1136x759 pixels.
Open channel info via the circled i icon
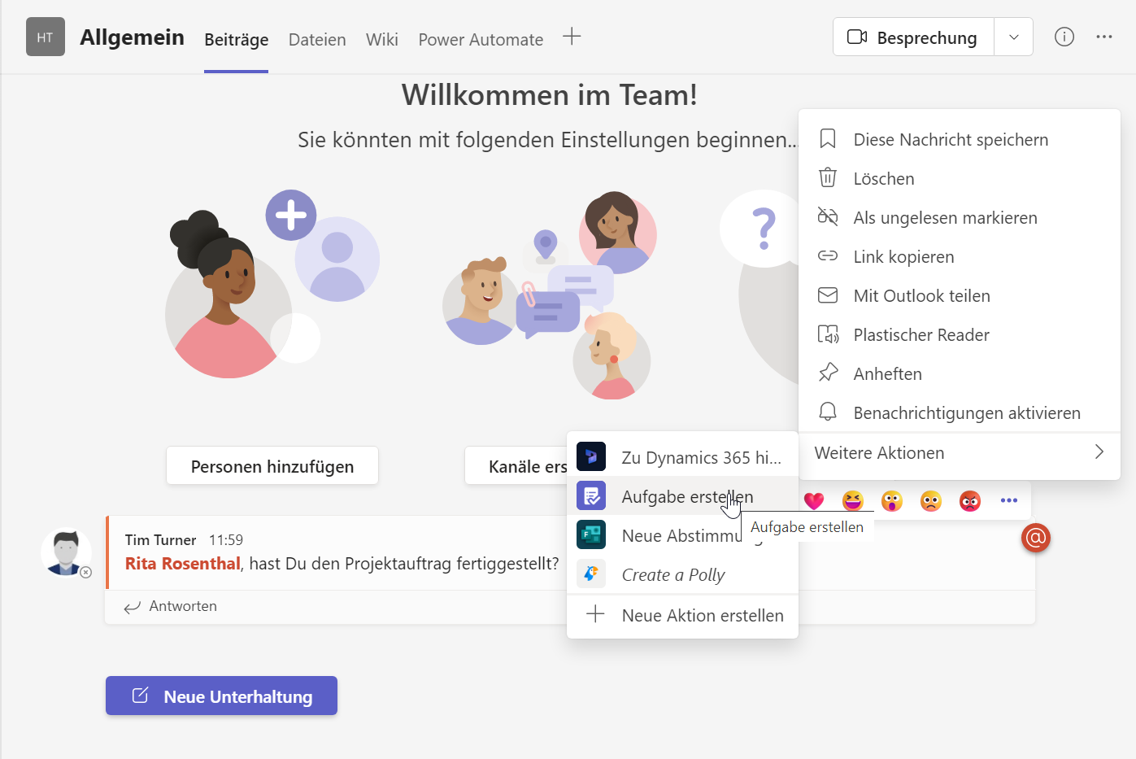(1064, 37)
